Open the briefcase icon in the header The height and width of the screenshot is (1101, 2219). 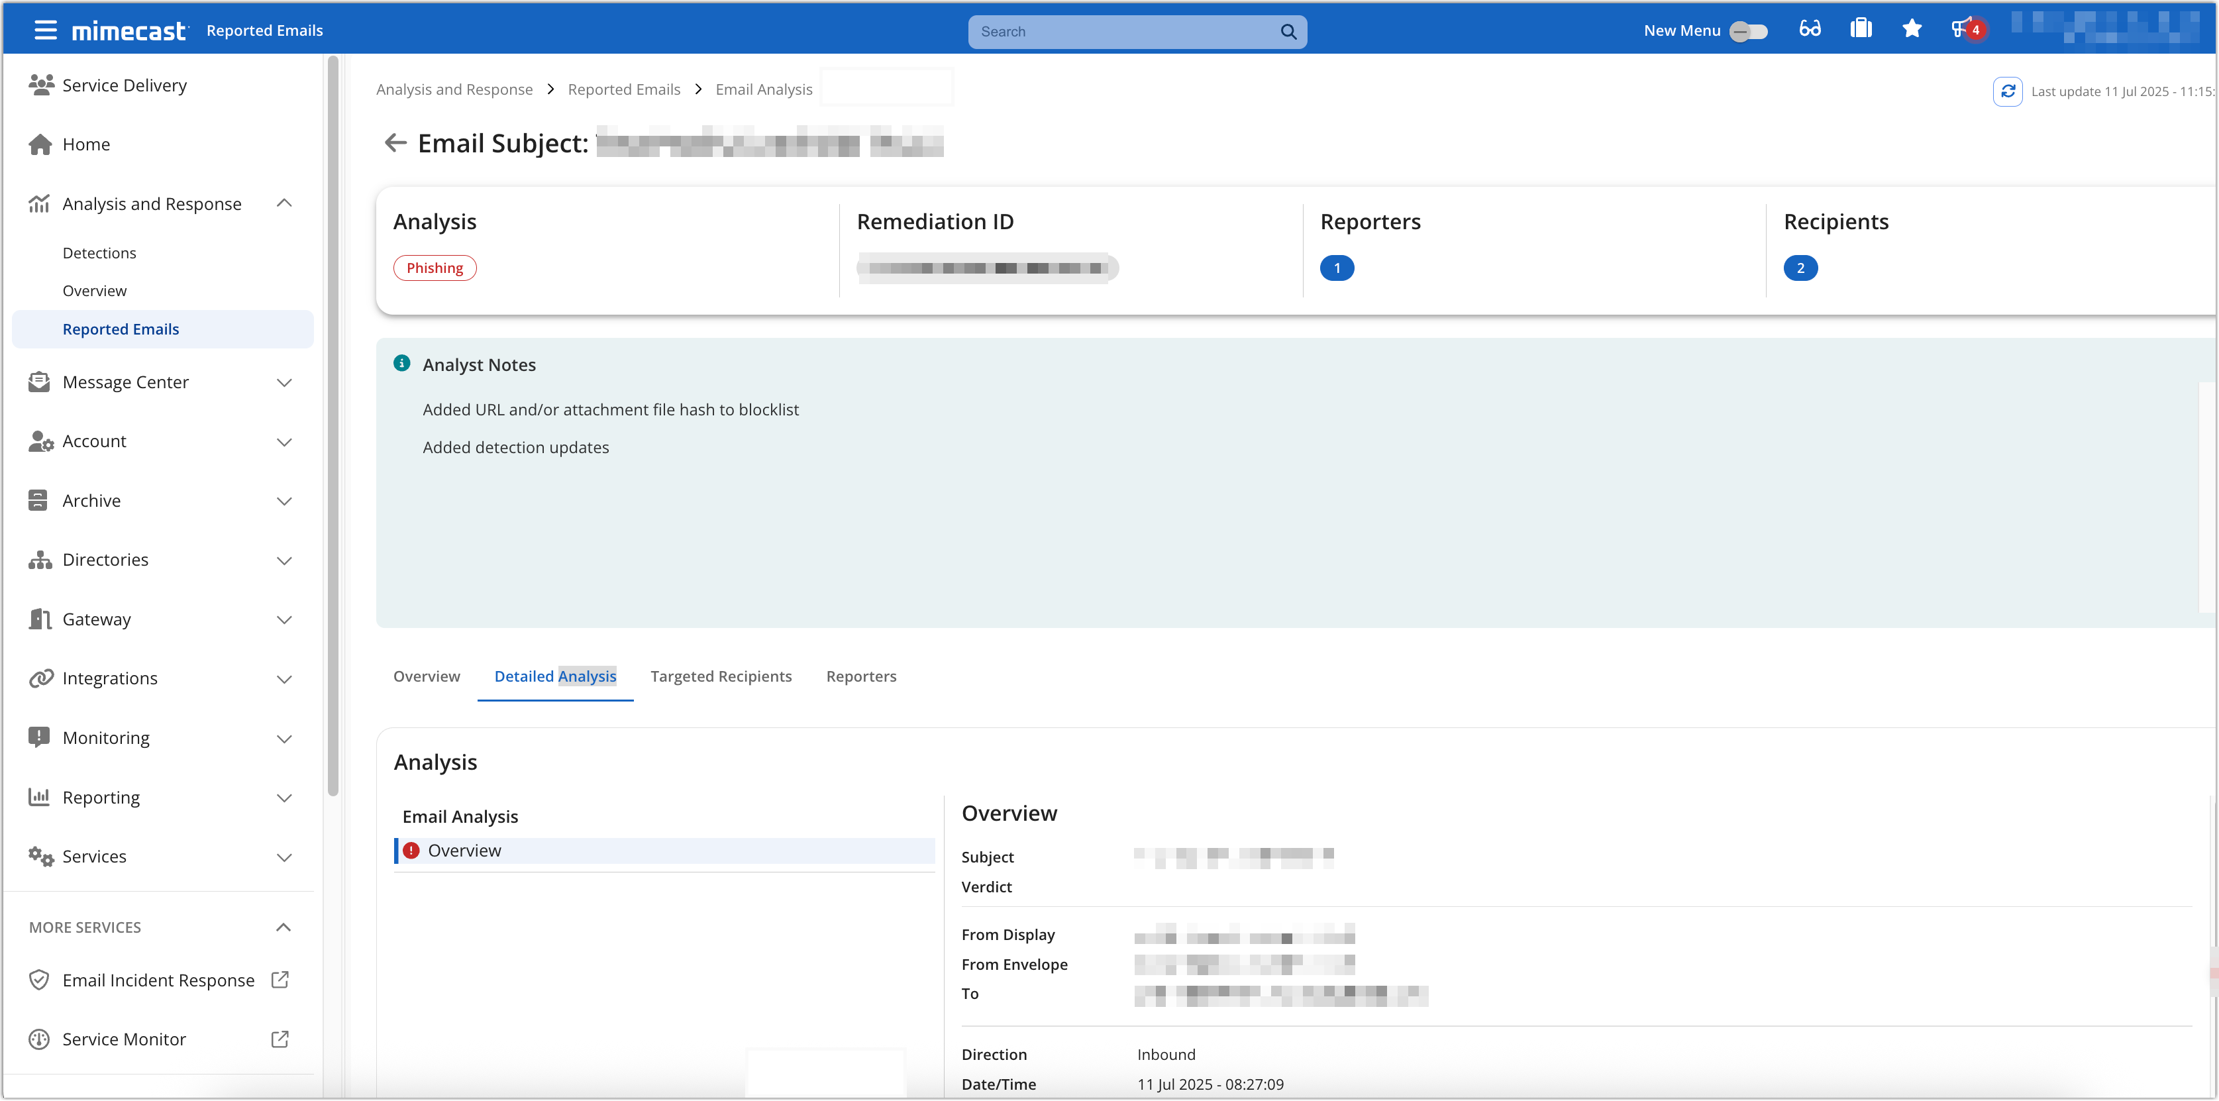tap(1861, 28)
